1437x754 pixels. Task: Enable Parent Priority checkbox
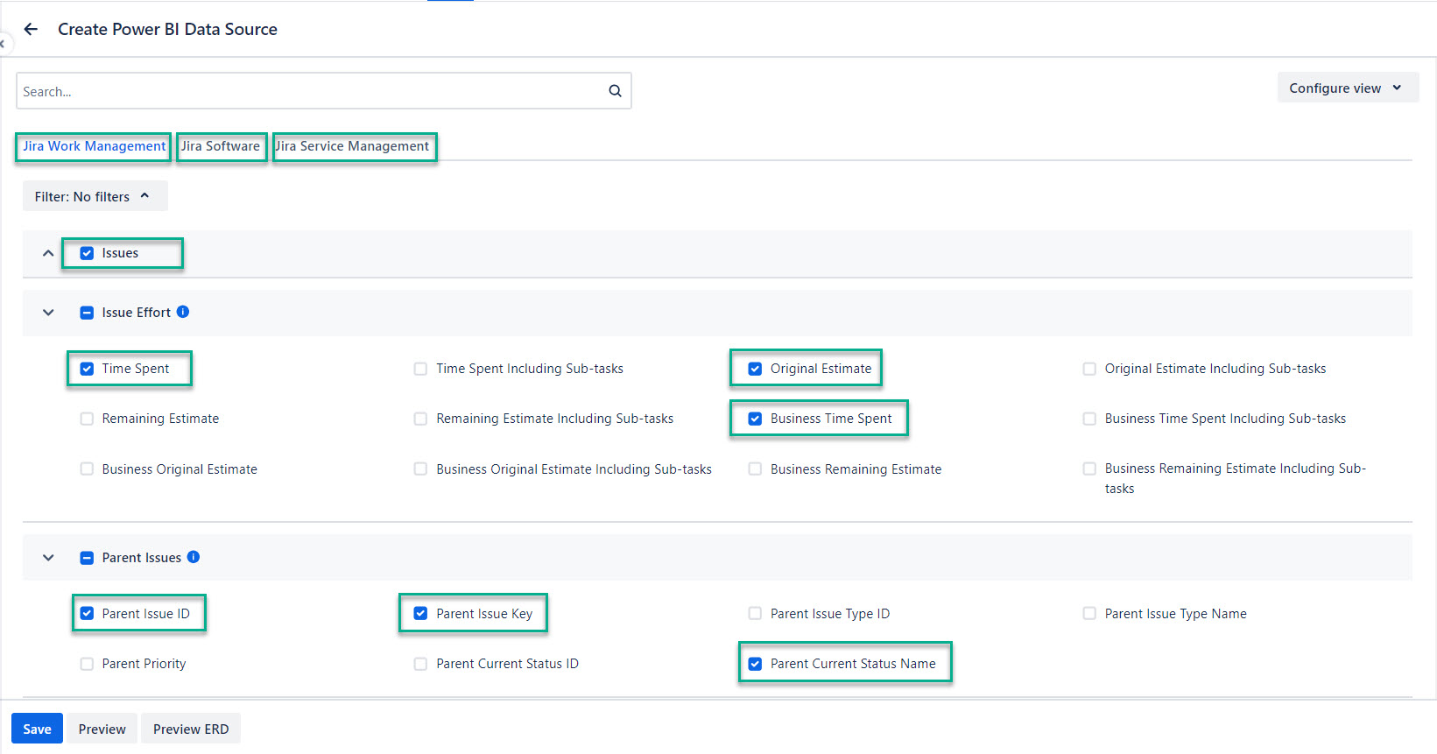click(x=87, y=664)
